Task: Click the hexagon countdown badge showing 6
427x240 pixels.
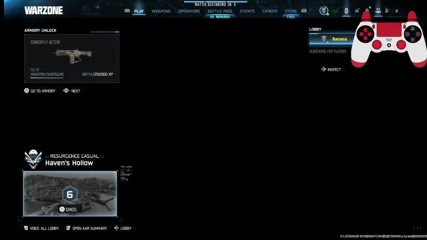Action: click(70, 194)
